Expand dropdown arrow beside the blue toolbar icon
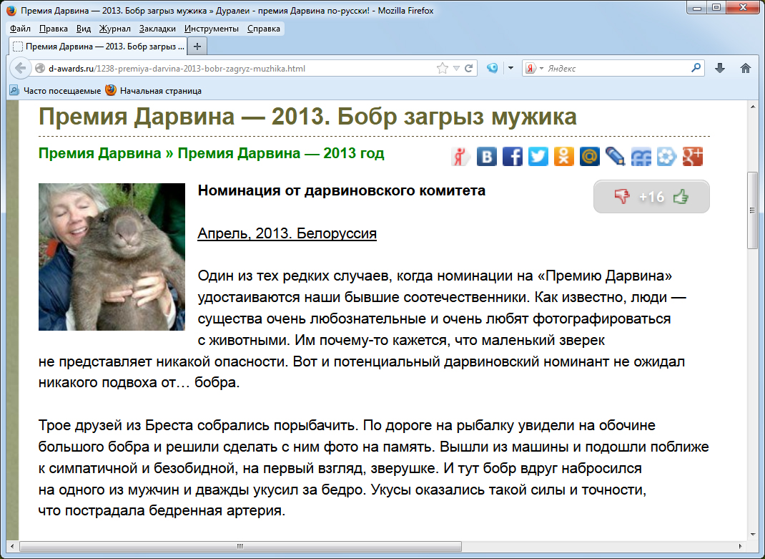Viewport: 765px width, 559px height. point(510,69)
